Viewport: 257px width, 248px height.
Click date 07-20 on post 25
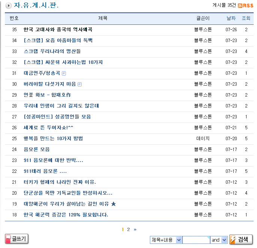pyautogui.click(x=231, y=139)
